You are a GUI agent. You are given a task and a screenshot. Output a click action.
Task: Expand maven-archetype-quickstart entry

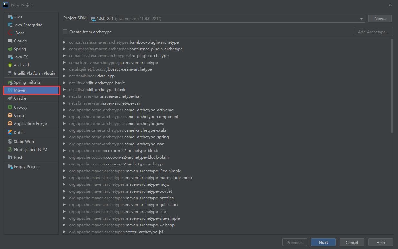[x=65, y=205]
